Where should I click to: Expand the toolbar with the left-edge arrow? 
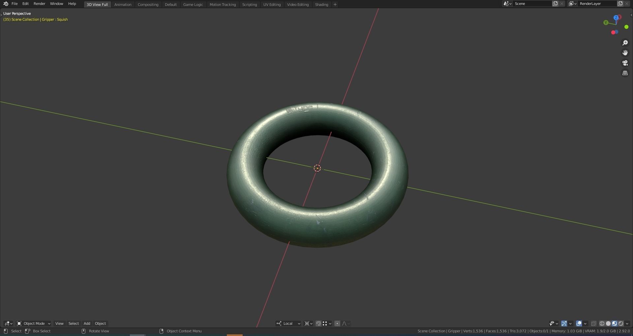pos(1,15)
